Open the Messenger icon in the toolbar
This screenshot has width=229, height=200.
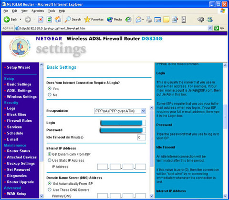point(209,20)
